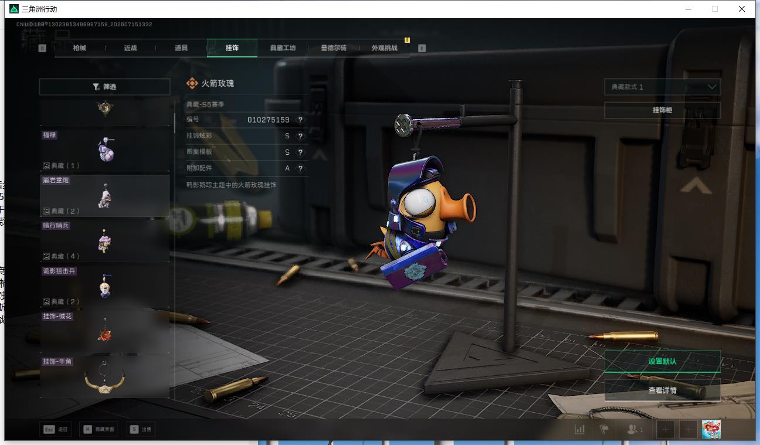Click the flag icon in the bottom bar

pyautogui.click(x=604, y=429)
